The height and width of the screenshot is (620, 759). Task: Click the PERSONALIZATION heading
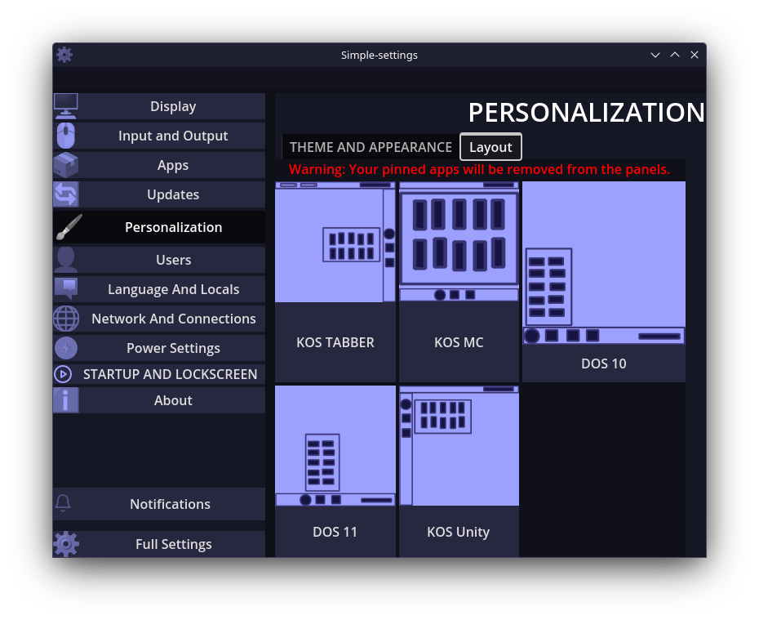coord(586,113)
